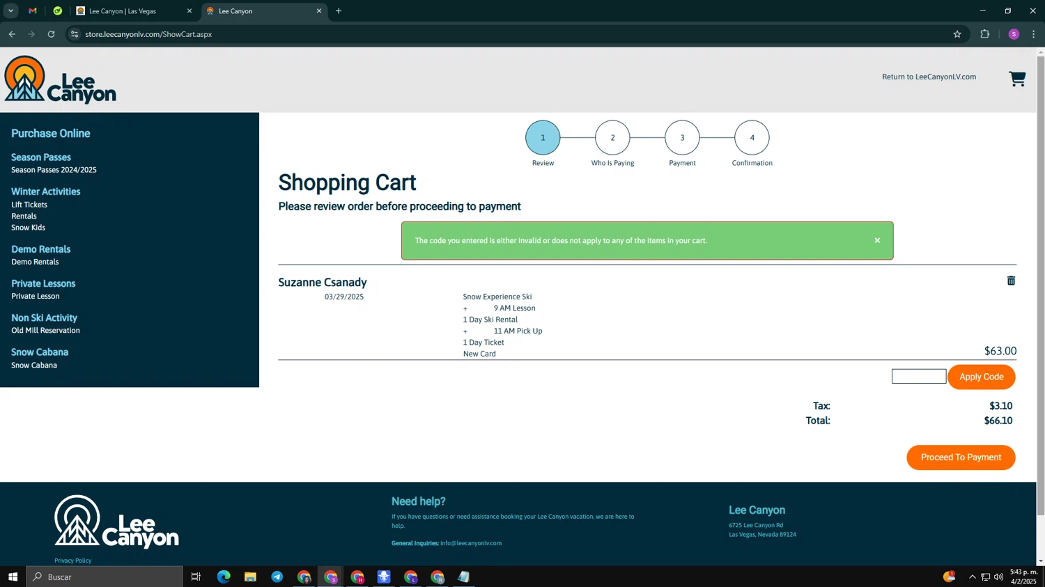Viewport: 1045px width, 587px height.
Task: Reload the page with refresh icon
Action: click(x=51, y=34)
